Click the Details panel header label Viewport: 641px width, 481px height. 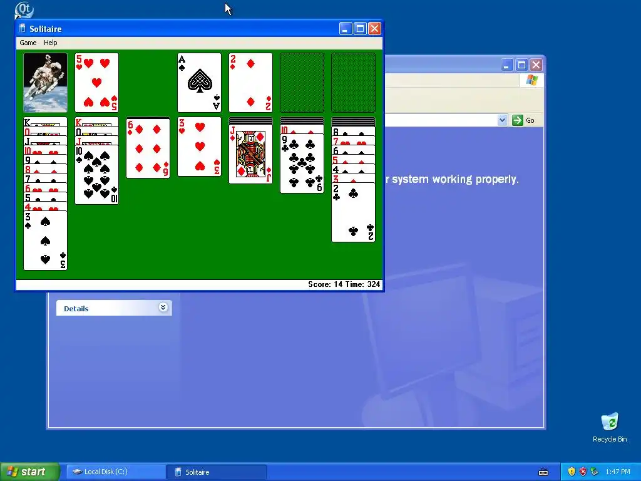(x=76, y=308)
